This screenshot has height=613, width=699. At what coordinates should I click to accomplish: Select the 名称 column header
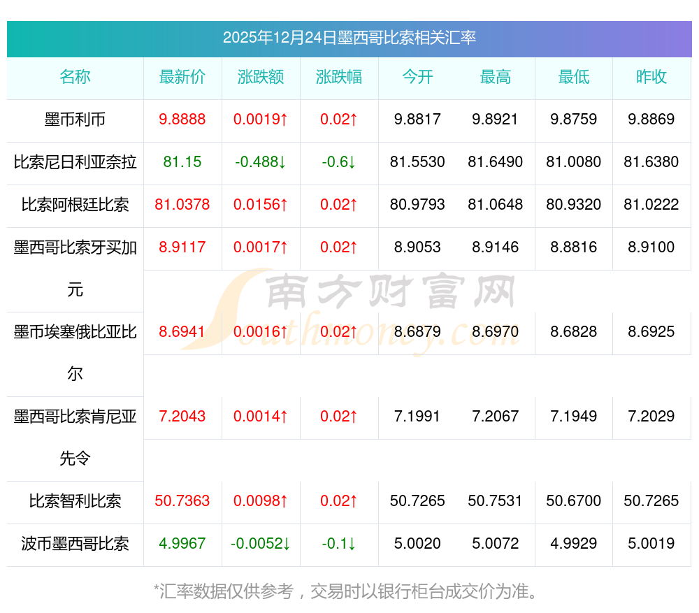click(75, 78)
